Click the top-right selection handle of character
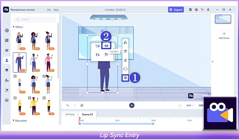This screenshot has width=239, height=139. coord(118,35)
